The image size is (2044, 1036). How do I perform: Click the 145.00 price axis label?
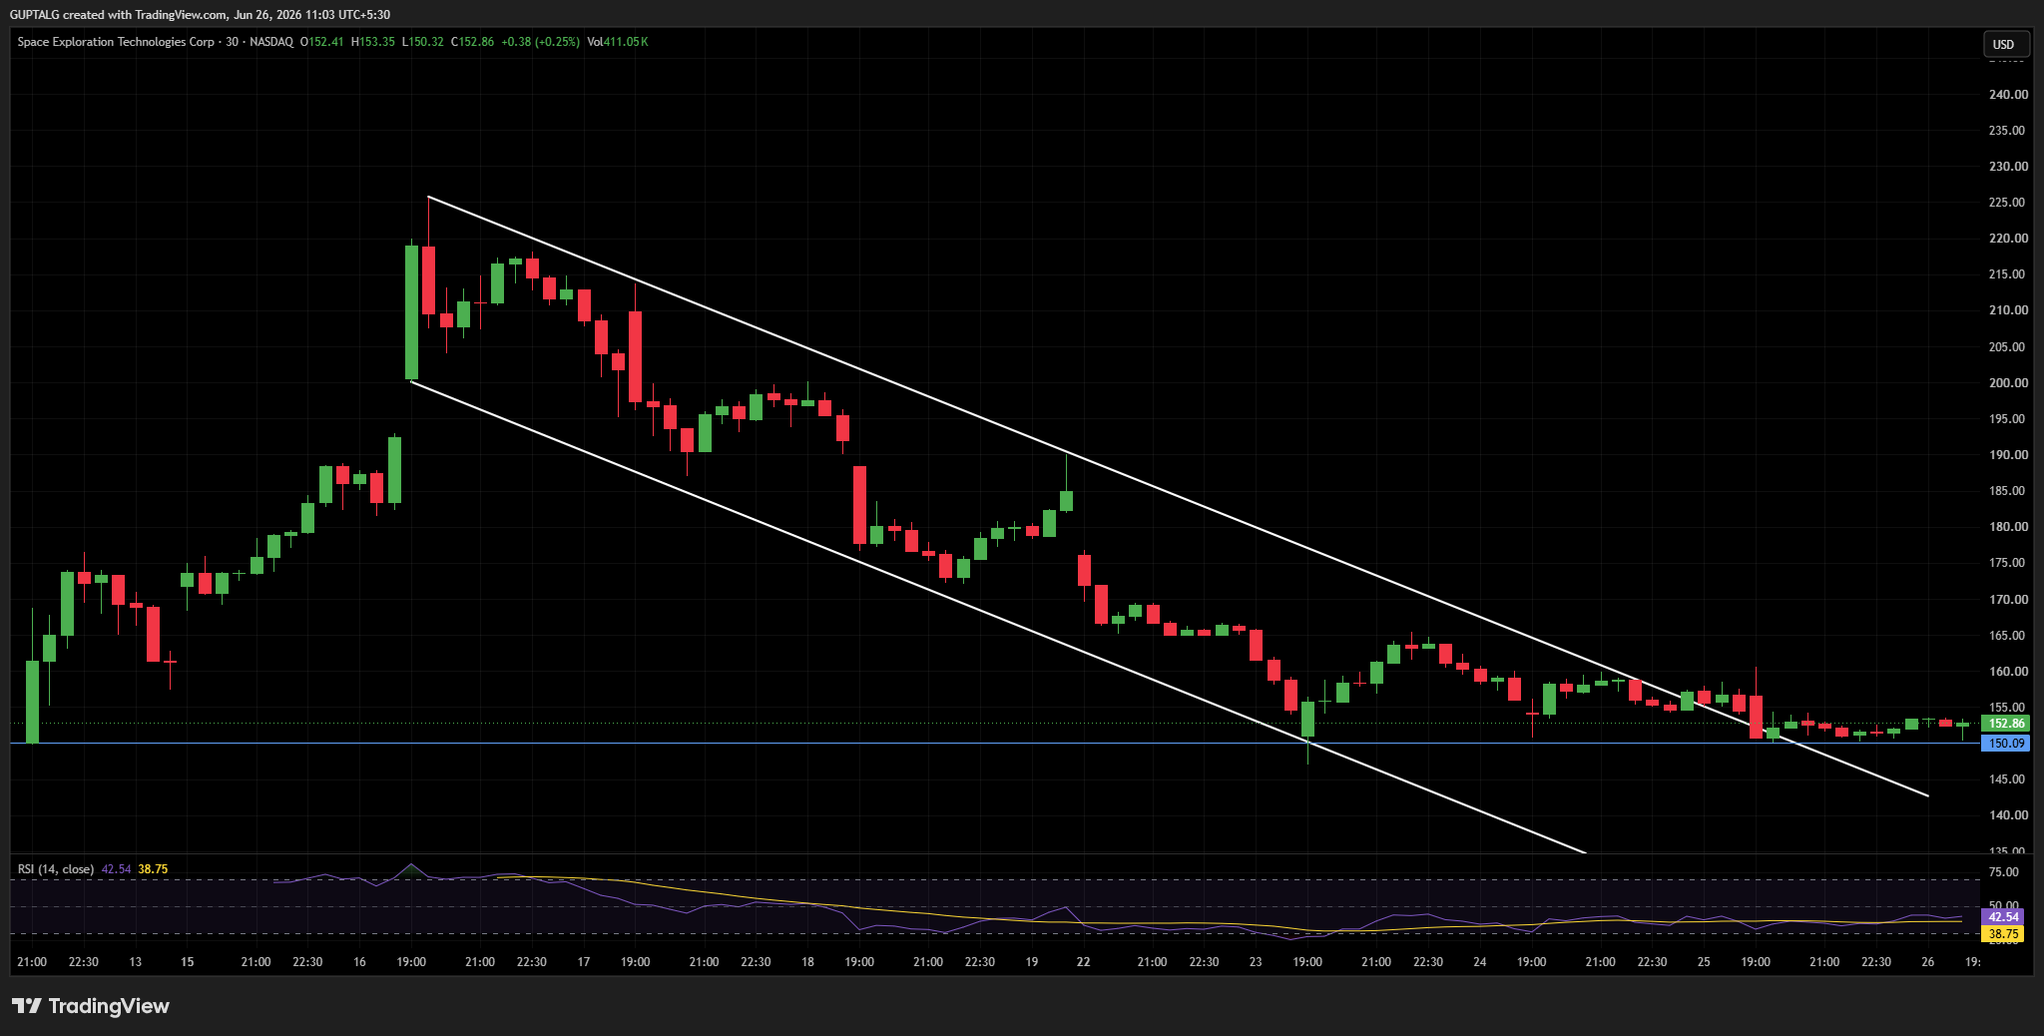point(2008,779)
